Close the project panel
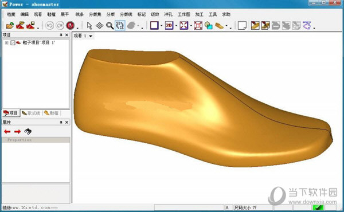 click(67, 35)
